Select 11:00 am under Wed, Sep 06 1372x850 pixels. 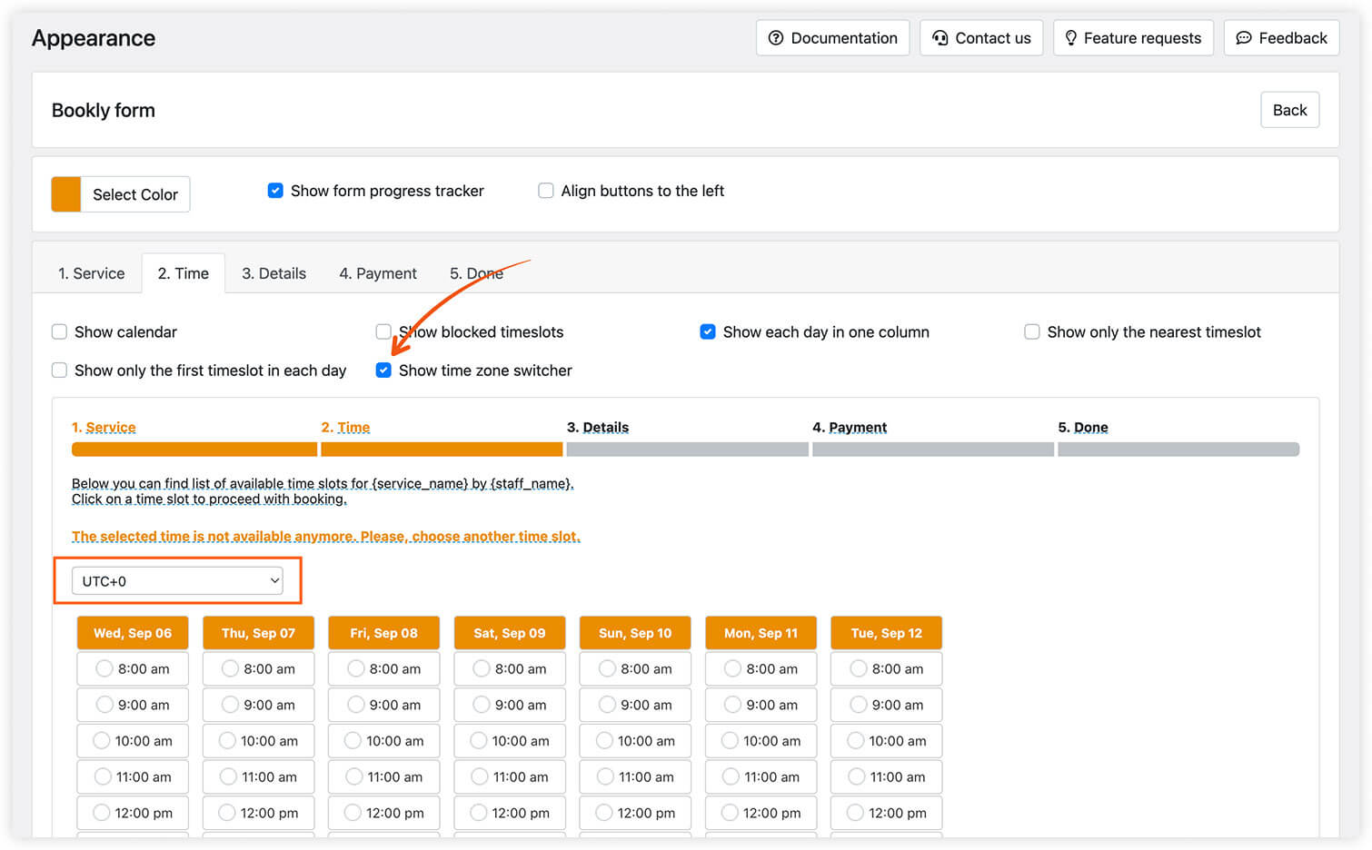[x=133, y=776]
